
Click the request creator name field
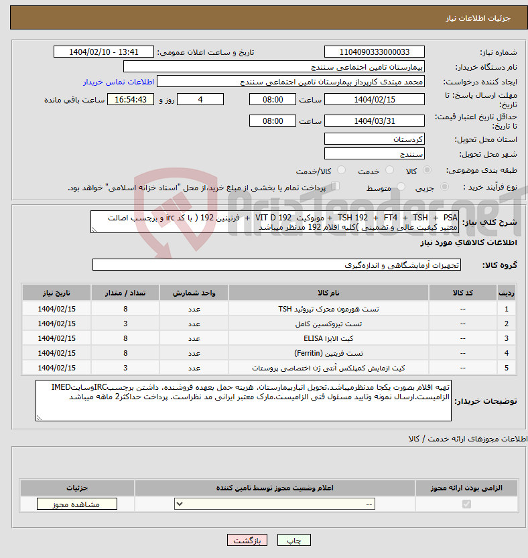coord(291,82)
